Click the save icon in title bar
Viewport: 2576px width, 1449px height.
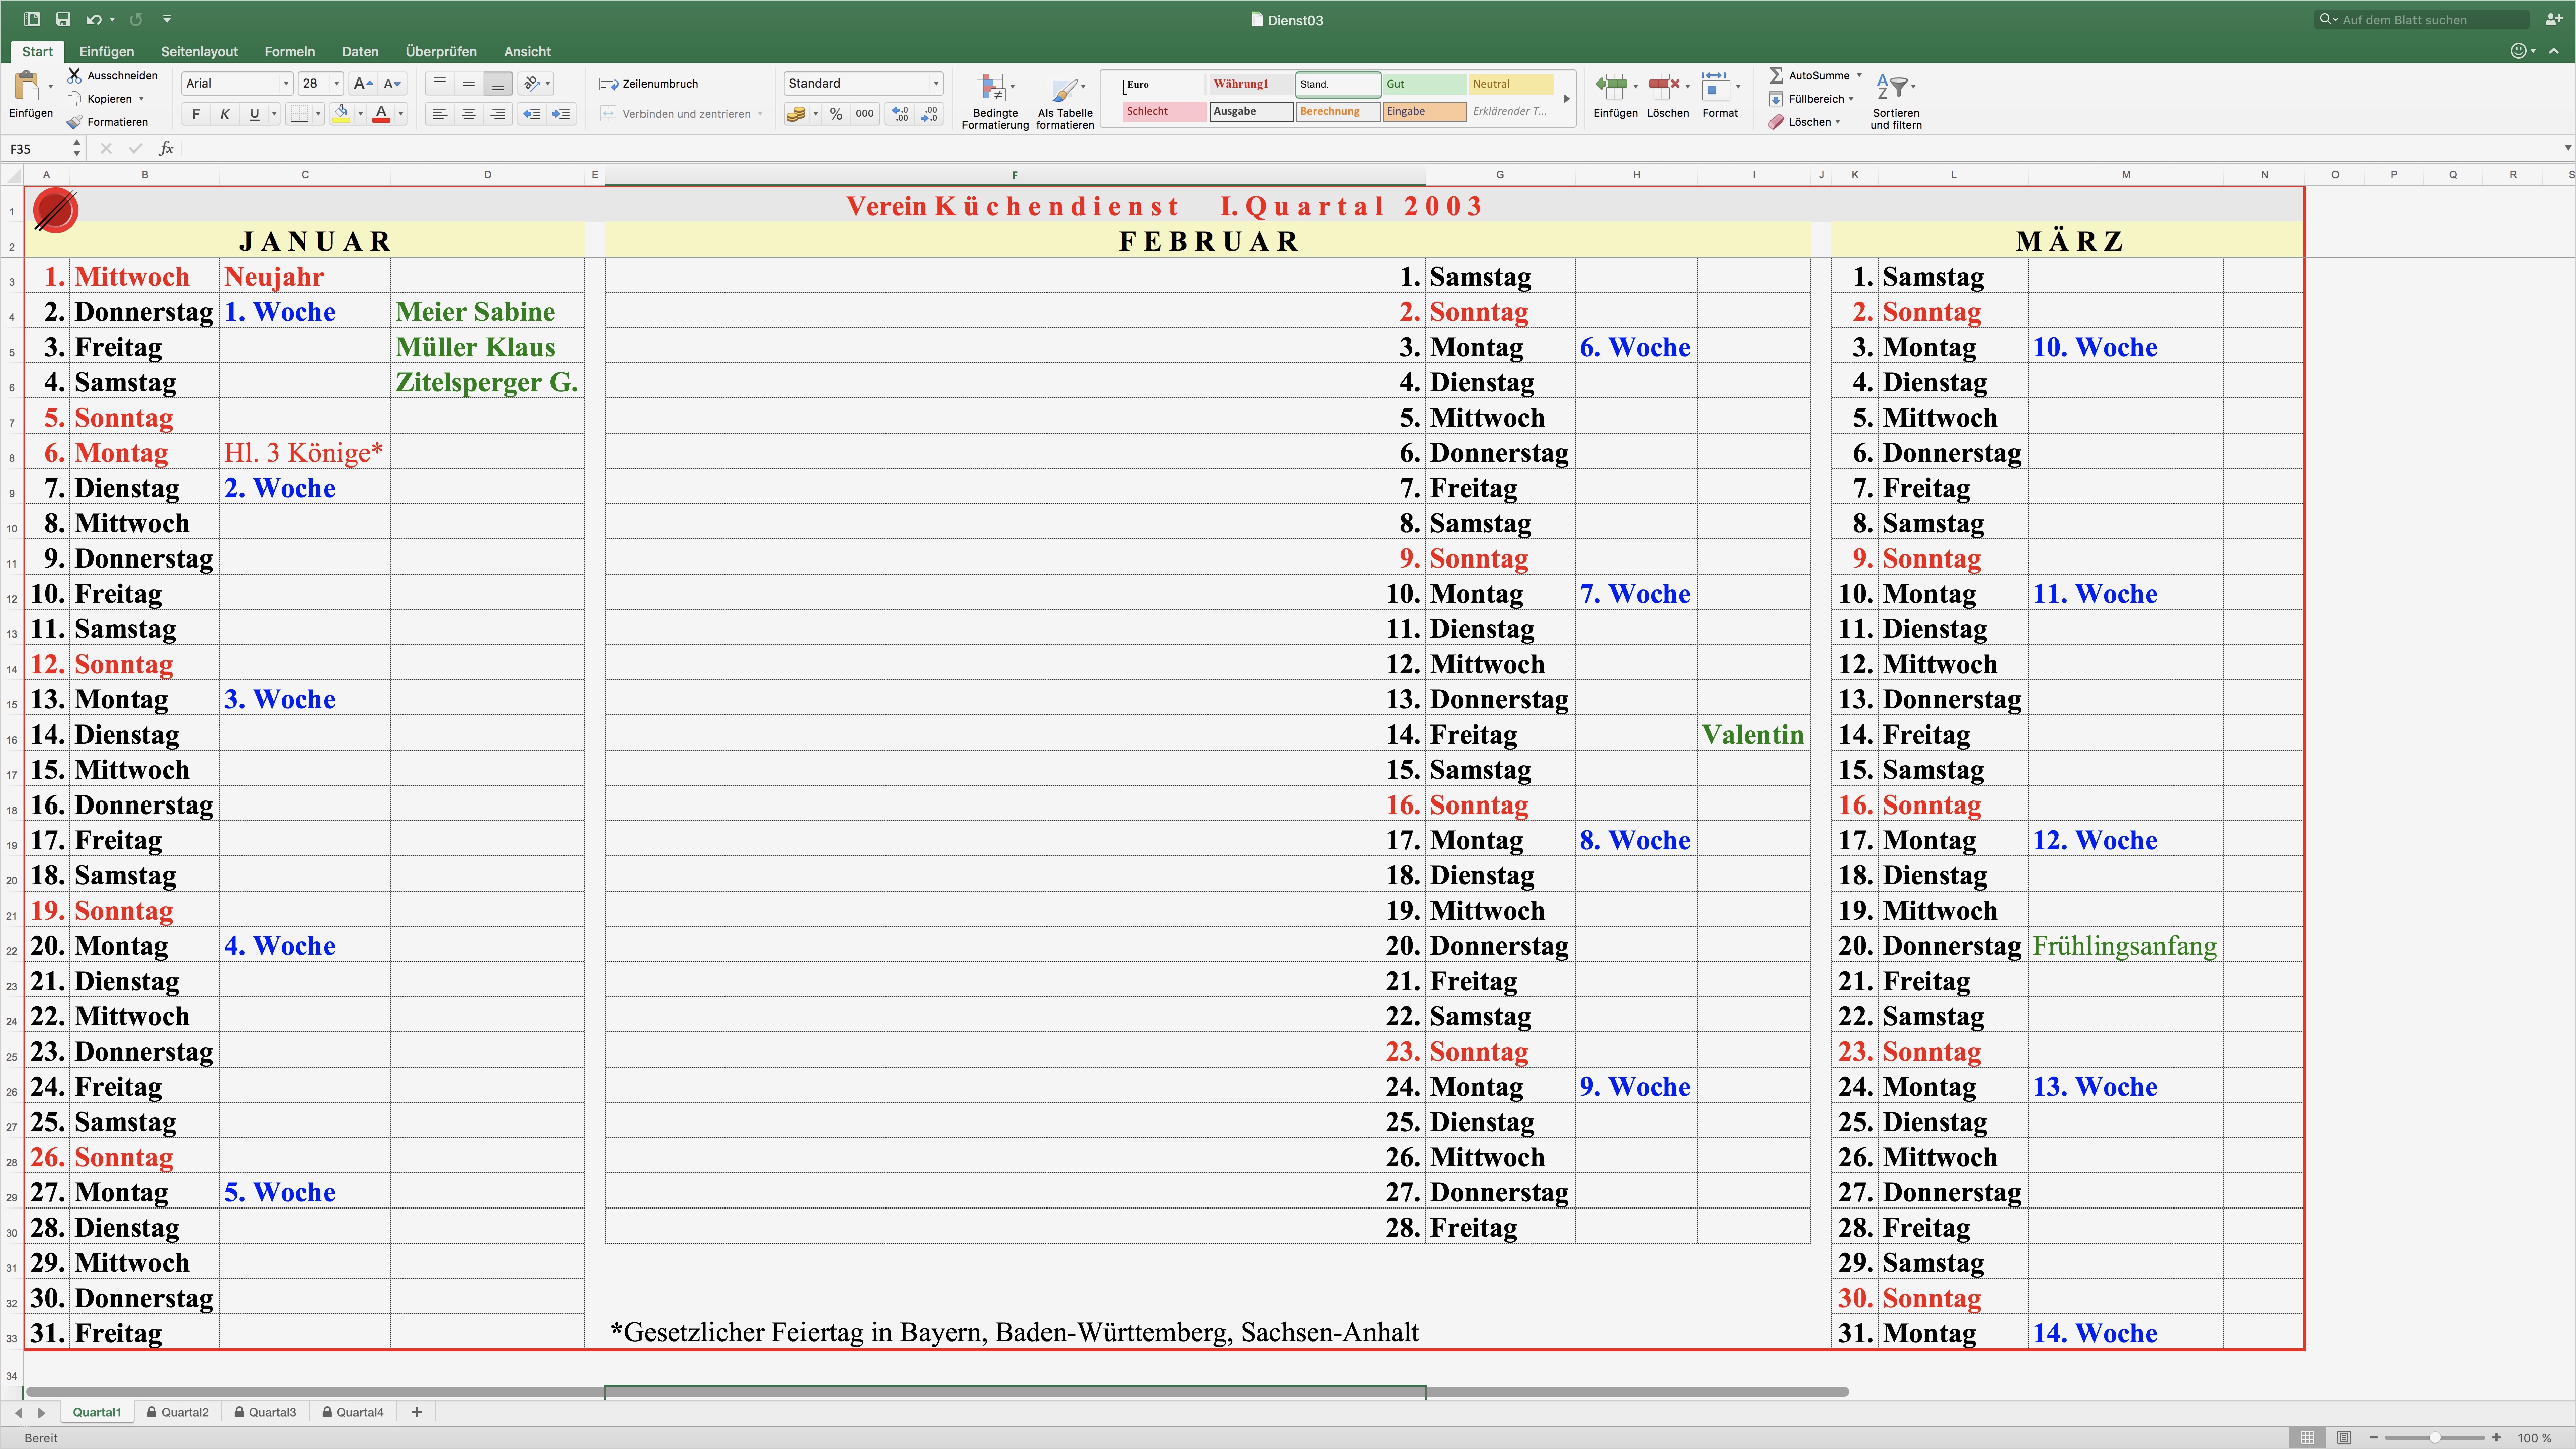pyautogui.click(x=63, y=19)
